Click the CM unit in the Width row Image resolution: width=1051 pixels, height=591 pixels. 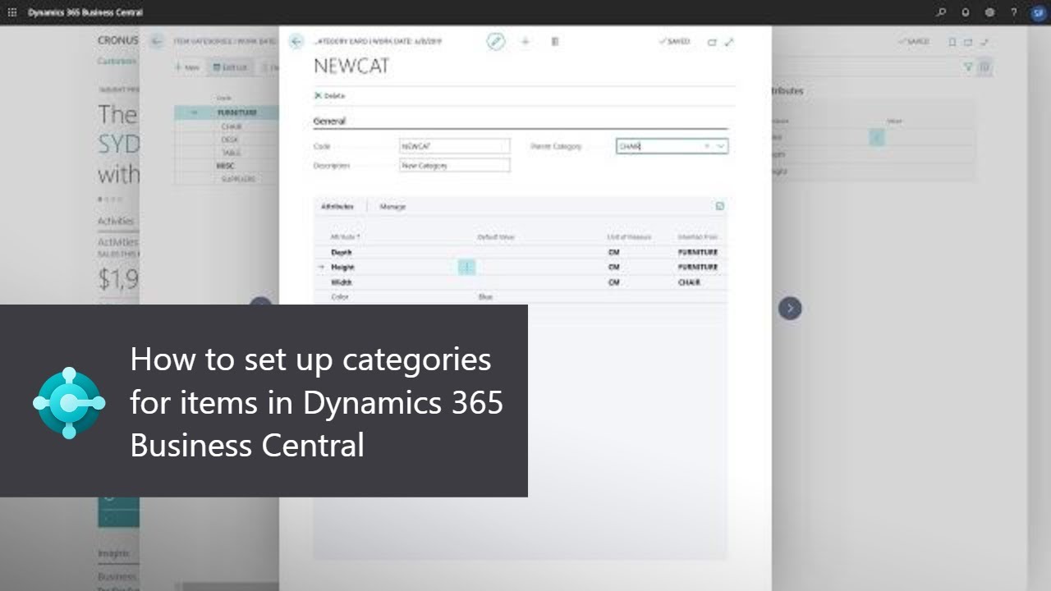(x=613, y=282)
